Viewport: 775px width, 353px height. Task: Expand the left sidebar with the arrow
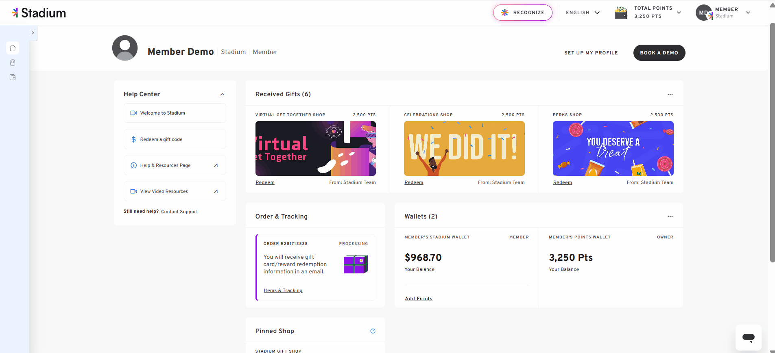[33, 33]
